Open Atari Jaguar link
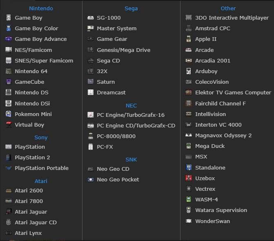This screenshot has height=241, width=274. coord(31,212)
